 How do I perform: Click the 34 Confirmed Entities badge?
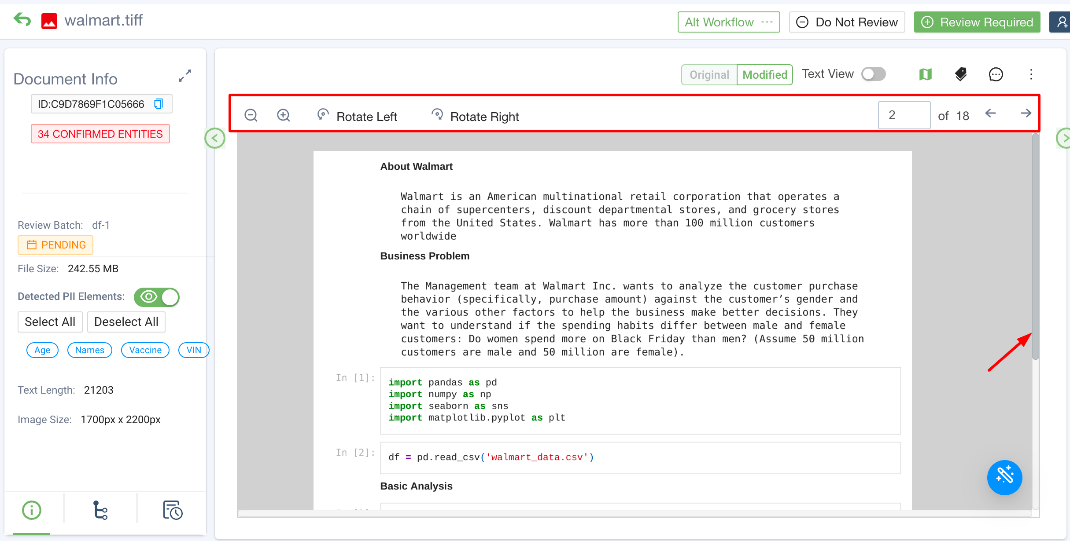[100, 134]
